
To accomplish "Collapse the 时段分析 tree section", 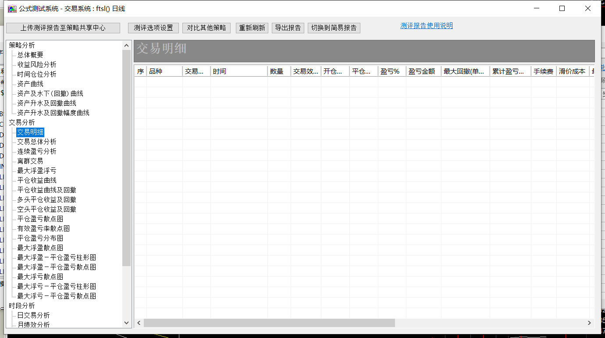I will (22, 306).
